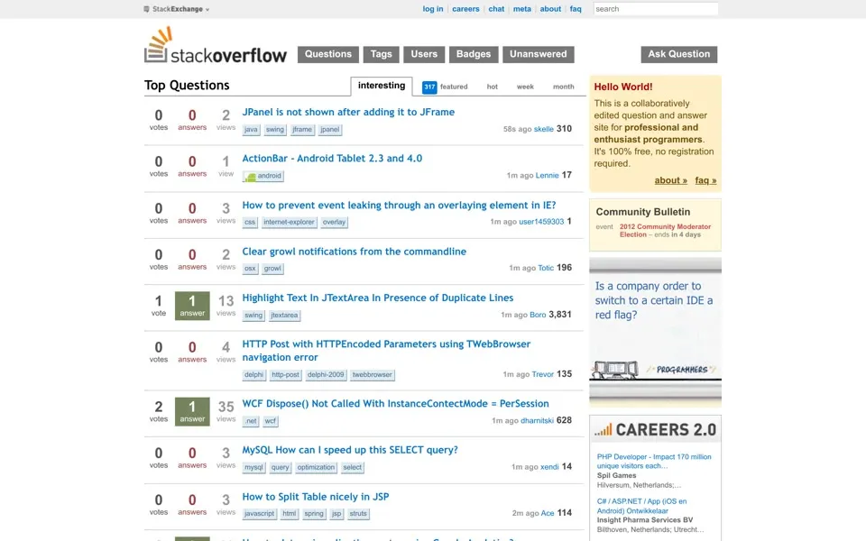Open the chat link

(496, 9)
